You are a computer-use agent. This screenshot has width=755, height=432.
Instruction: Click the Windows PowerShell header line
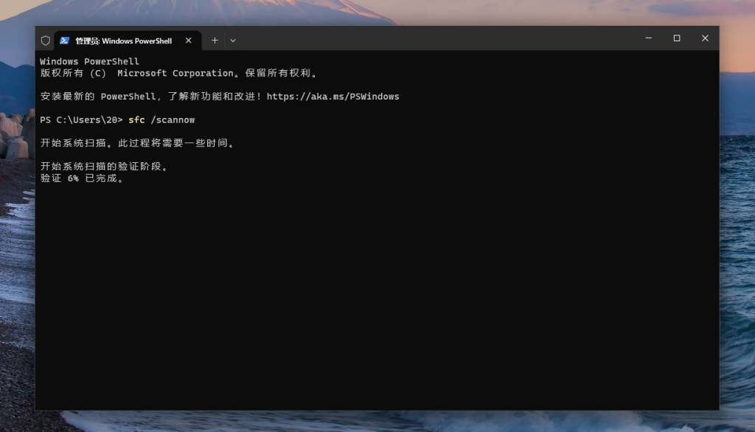click(x=89, y=62)
